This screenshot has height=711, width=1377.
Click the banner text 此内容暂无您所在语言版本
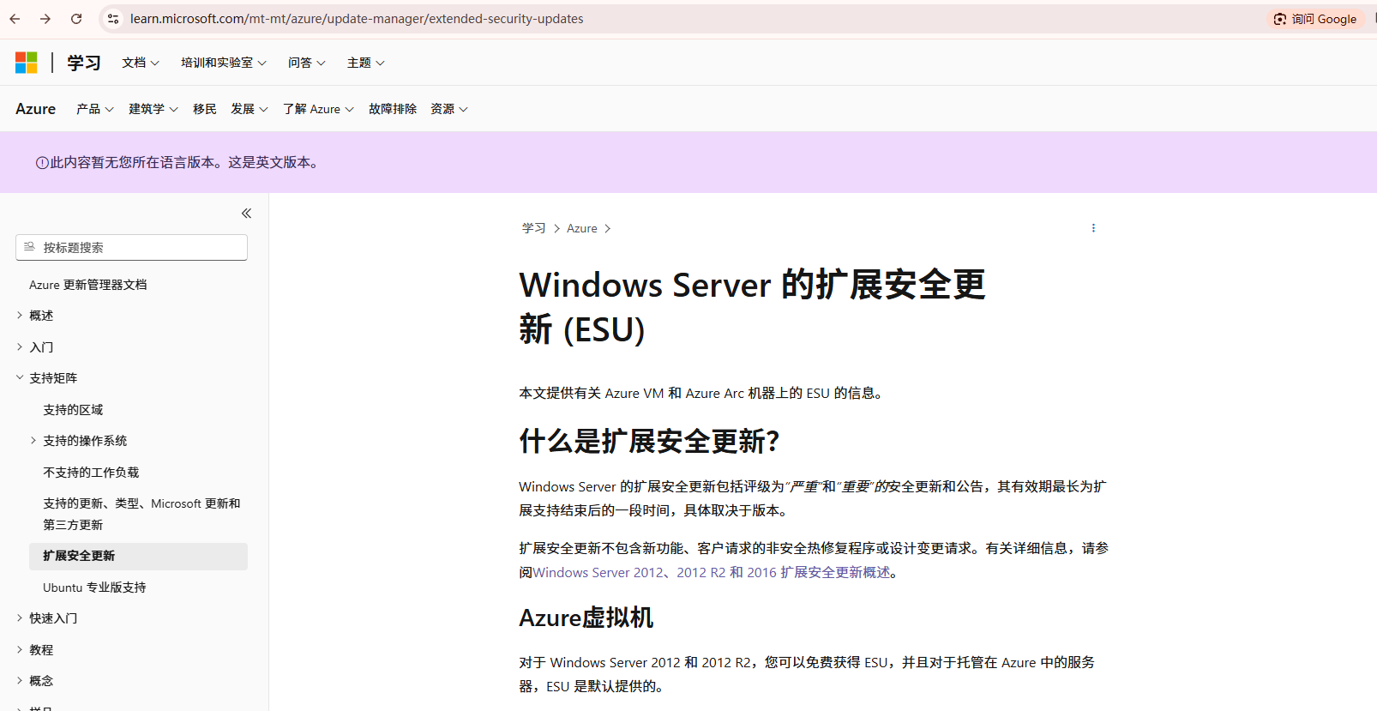132,163
